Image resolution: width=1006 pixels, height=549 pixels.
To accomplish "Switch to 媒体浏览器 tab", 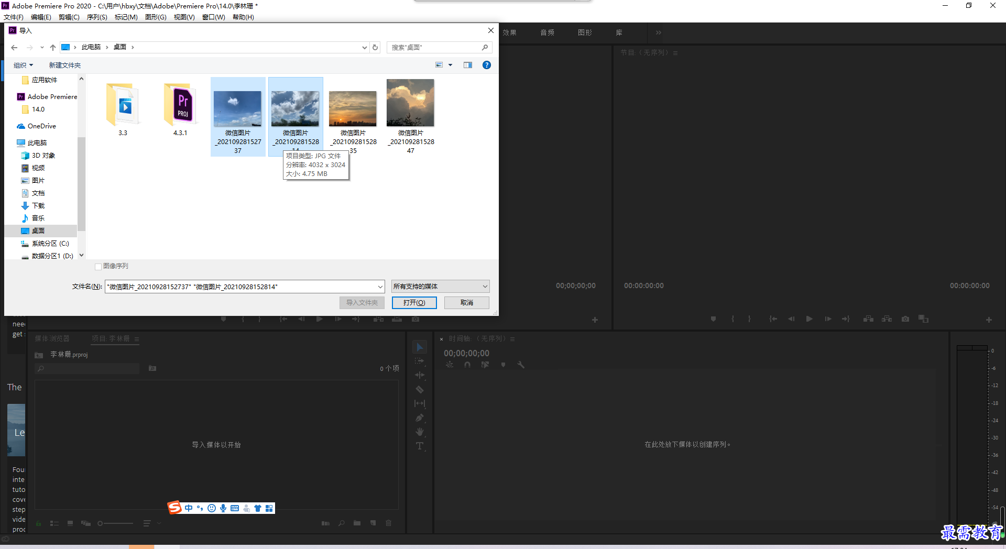I will (52, 339).
